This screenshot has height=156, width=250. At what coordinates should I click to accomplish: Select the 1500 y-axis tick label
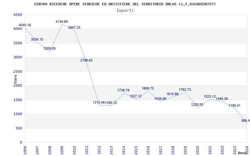coord(18,100)
